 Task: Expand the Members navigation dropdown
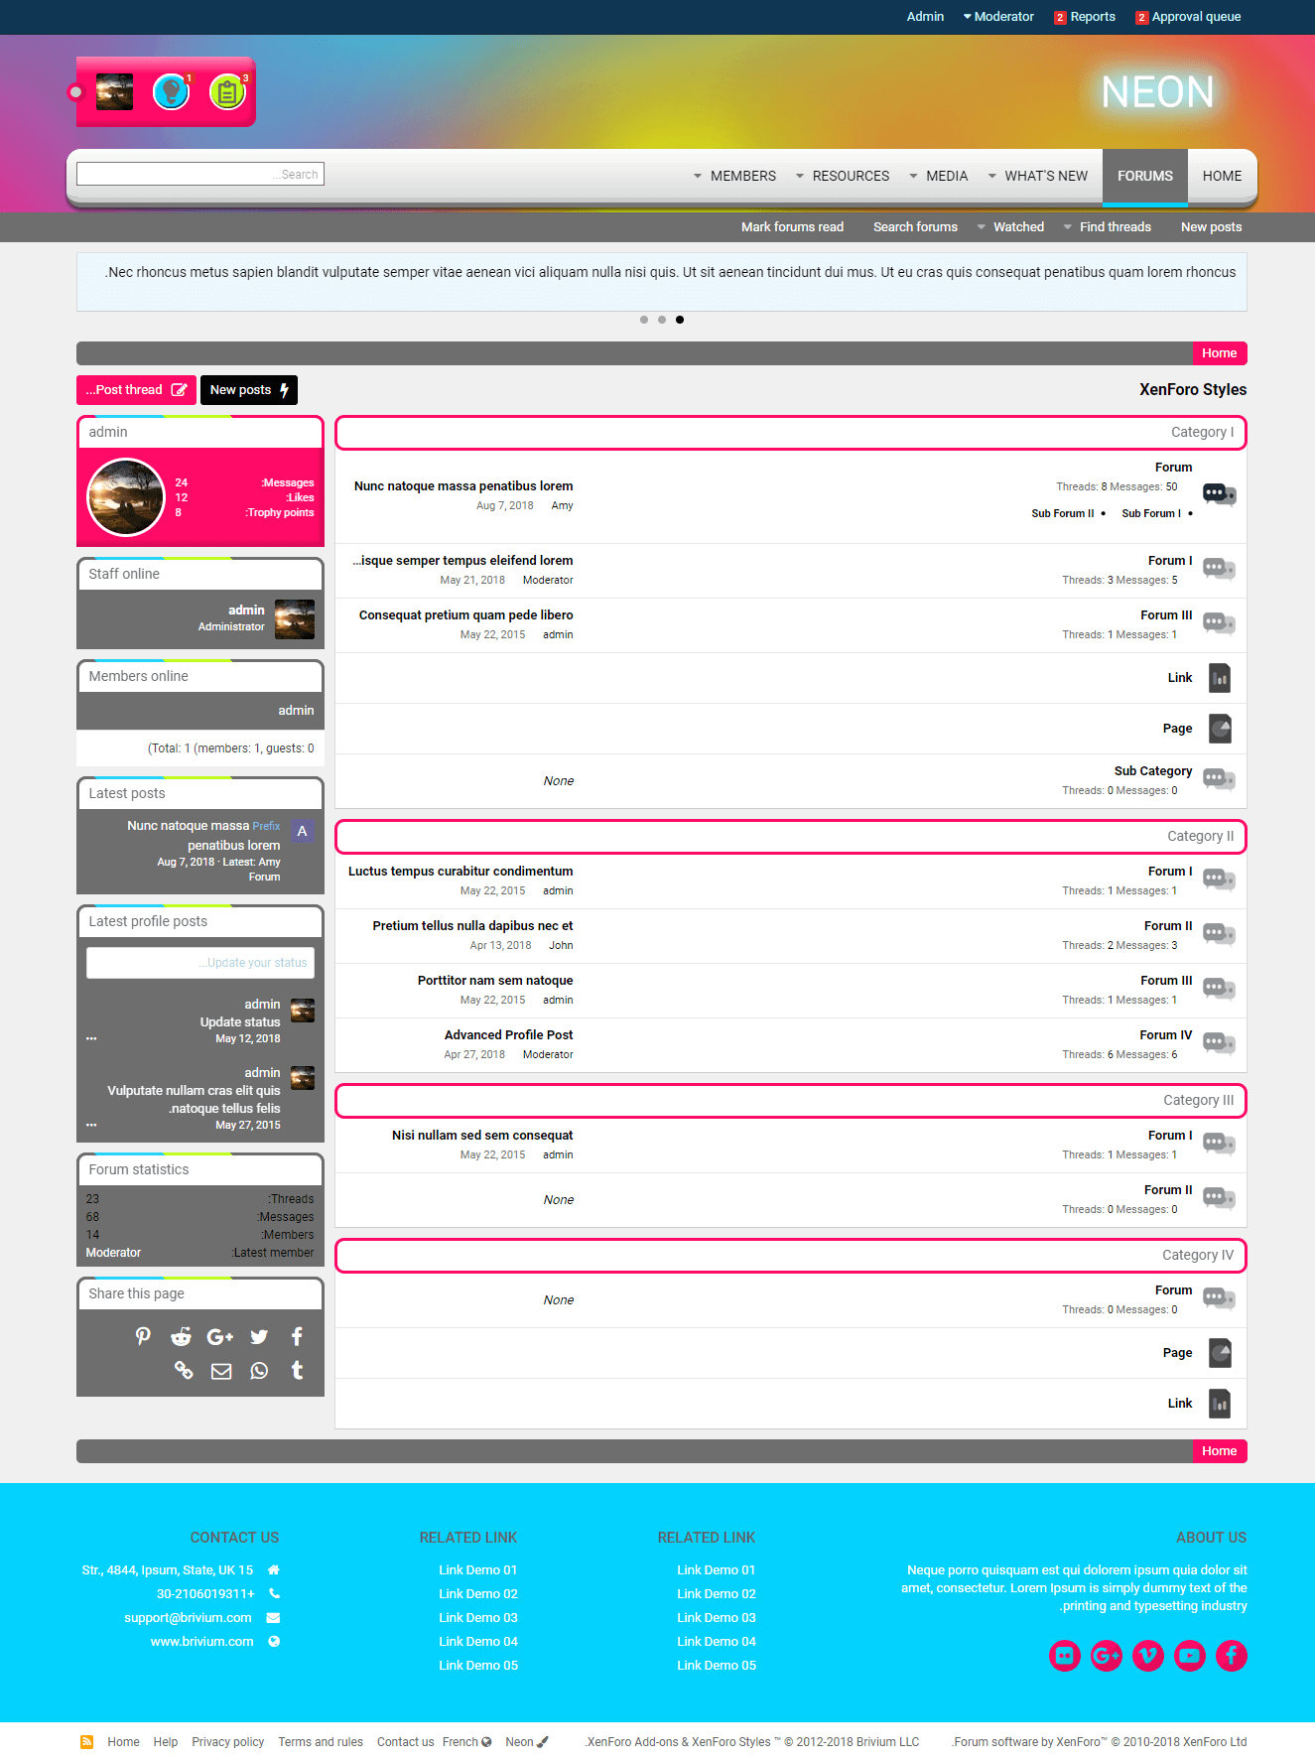(x=734, y=176)
